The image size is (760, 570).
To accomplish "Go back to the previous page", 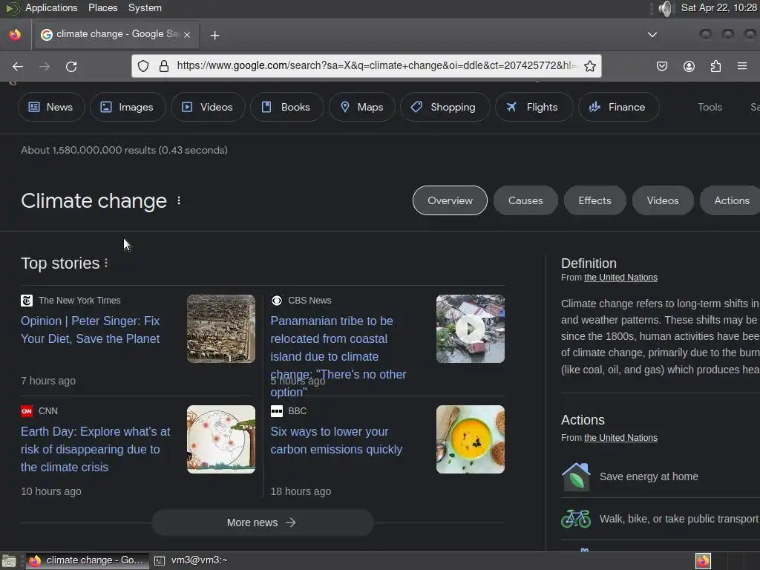I will 18,66.
